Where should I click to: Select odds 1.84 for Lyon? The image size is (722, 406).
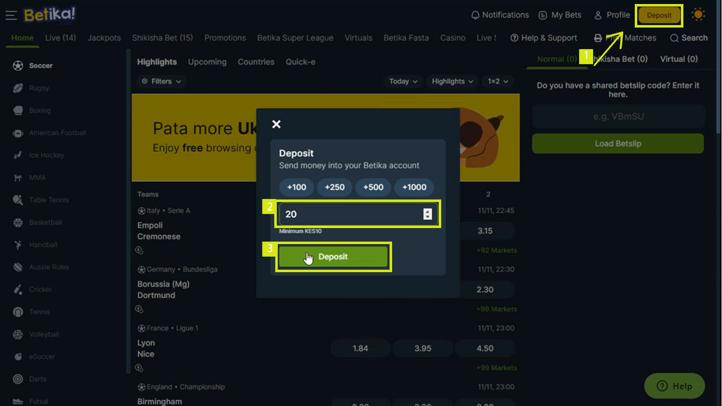(x=360, y=348)
